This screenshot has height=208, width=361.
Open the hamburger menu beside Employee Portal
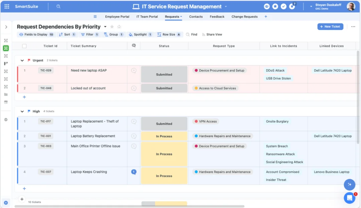95,17
